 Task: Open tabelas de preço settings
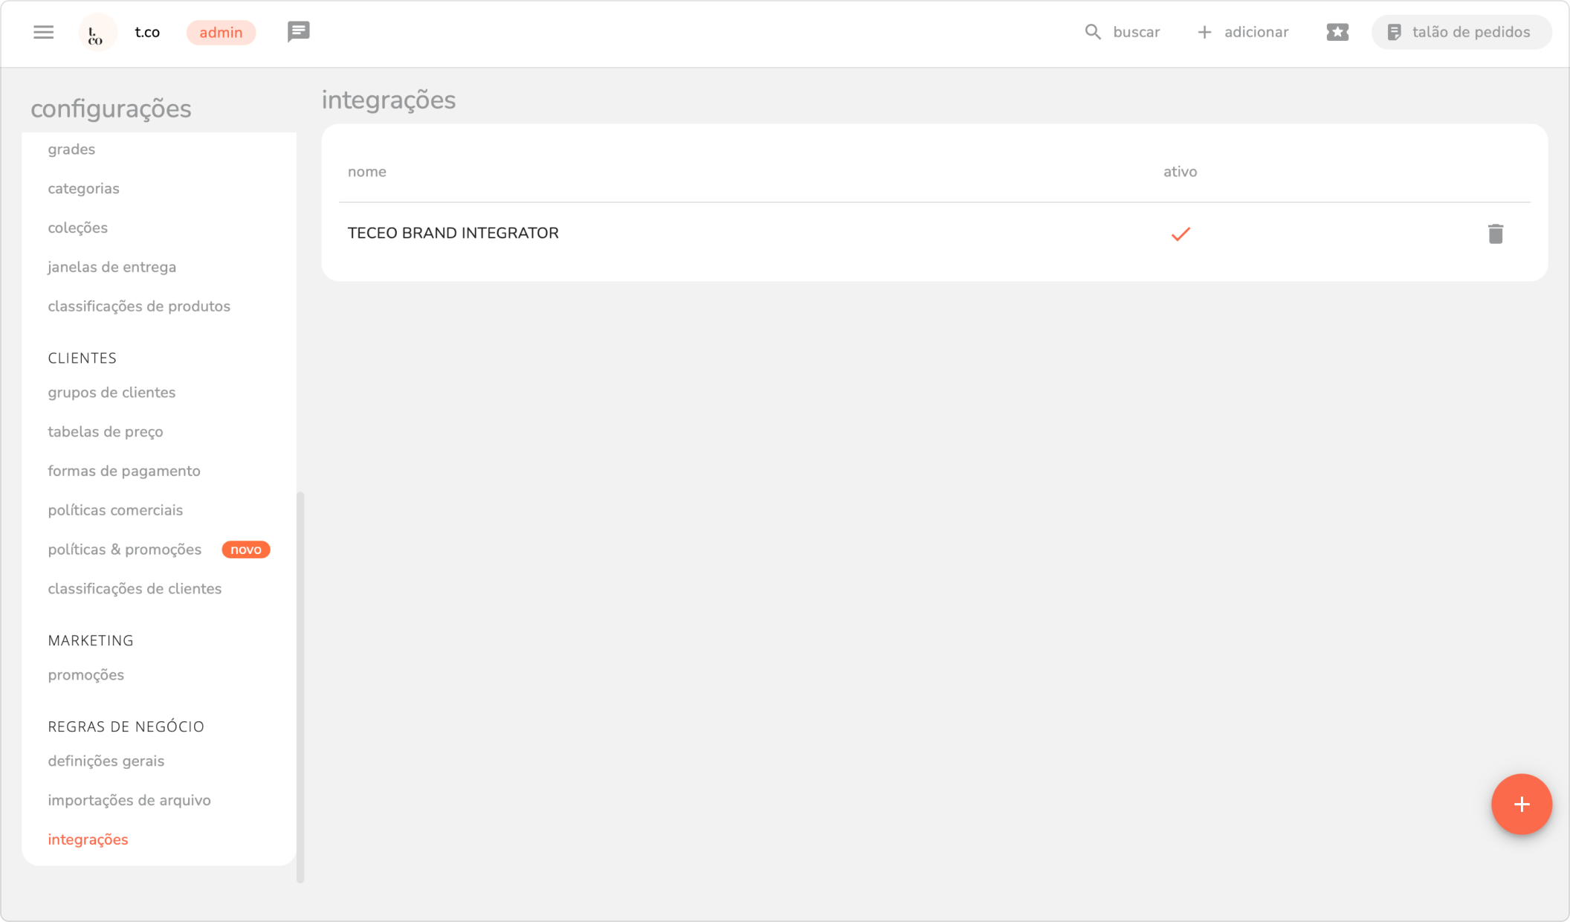click(105, 432)
